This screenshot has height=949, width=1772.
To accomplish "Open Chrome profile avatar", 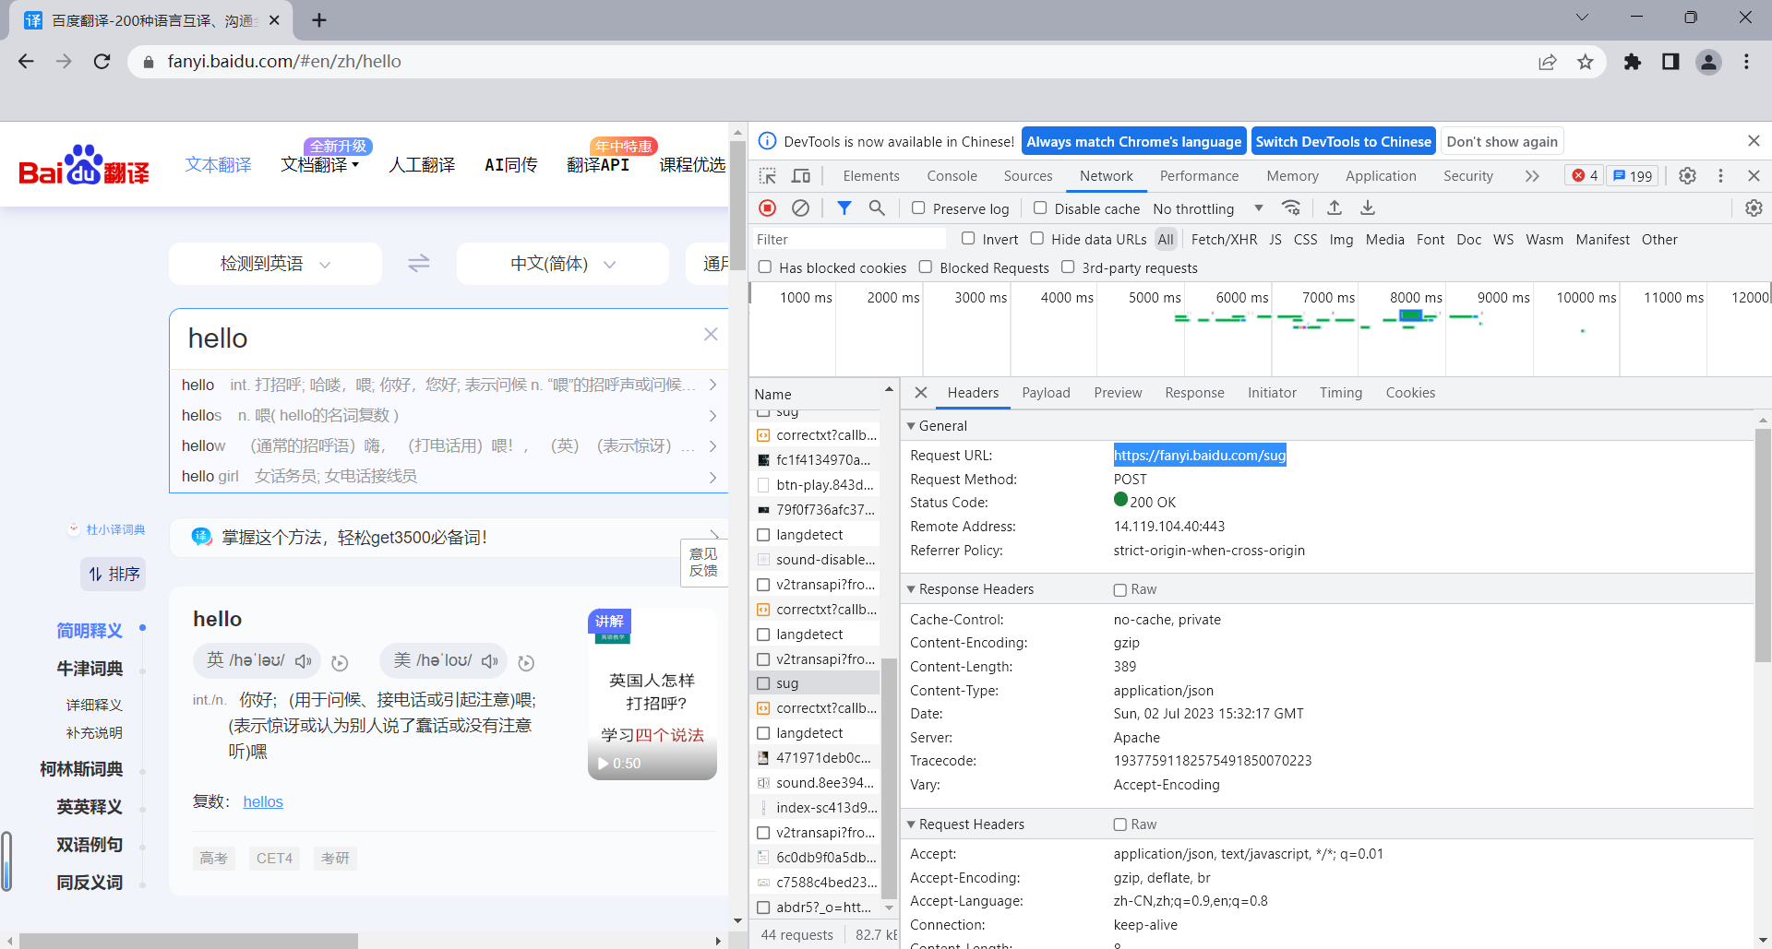I will tap(1709, 62).
